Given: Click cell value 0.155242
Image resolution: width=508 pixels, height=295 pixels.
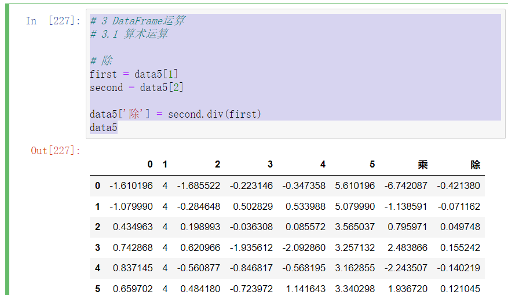Looking at the screenshot, I should coord(460,247).
